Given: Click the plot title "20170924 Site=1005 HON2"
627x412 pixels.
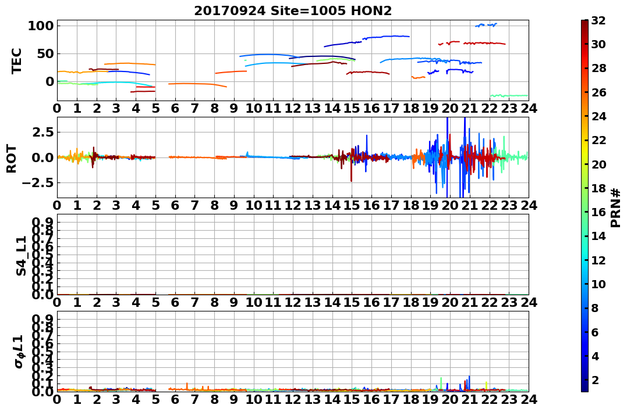Looking at the screenshot, I should click(293, 11).
